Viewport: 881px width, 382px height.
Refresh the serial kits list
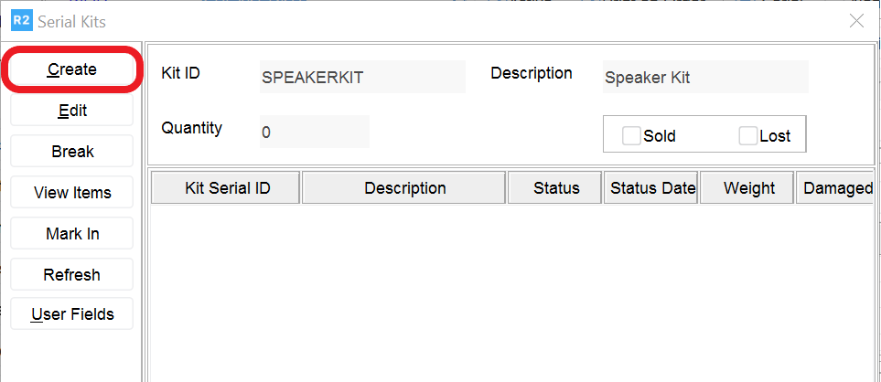click(x=72, y=275)
